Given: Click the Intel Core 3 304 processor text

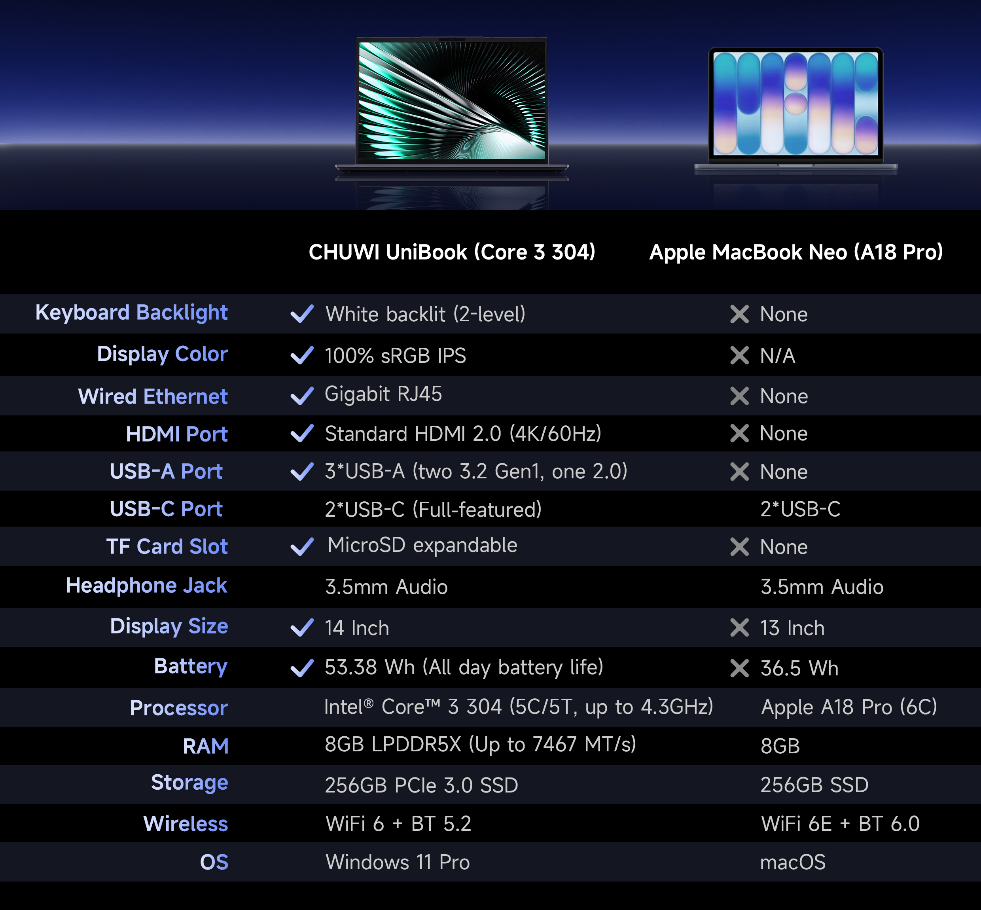Looking at the screenshot, I should point(518,707).
